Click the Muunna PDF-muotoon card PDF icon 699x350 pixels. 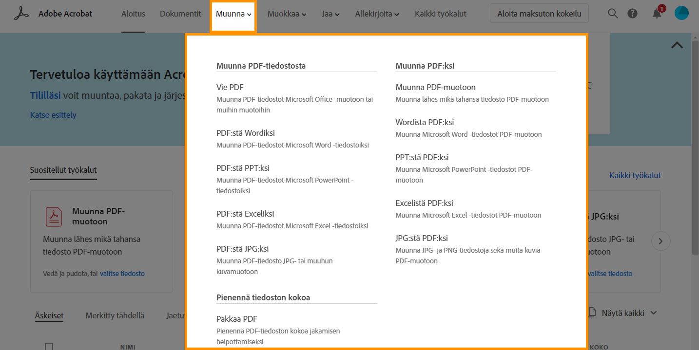click(54, 217)
